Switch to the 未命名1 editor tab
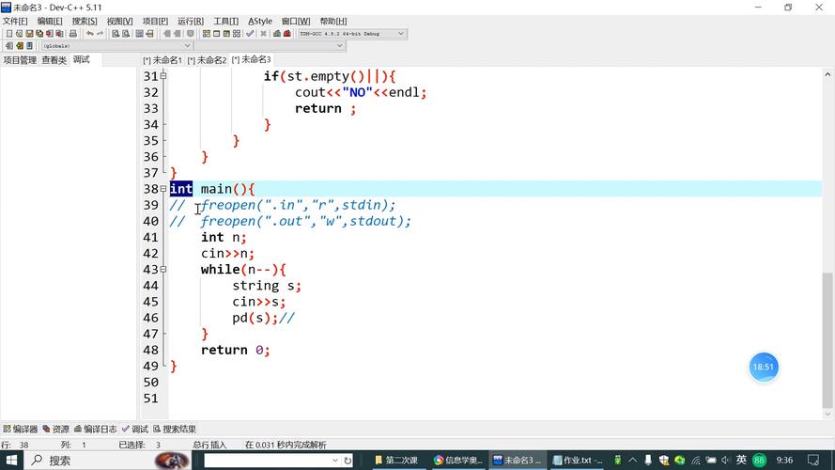This screenshot has width=835, height=470. point(162,59)
